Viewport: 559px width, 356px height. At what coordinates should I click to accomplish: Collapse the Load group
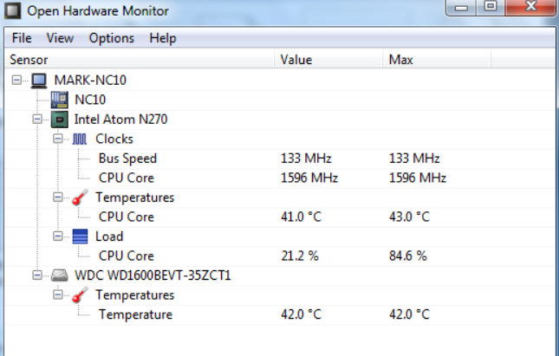pyautogui.click(x=58, y=236)
